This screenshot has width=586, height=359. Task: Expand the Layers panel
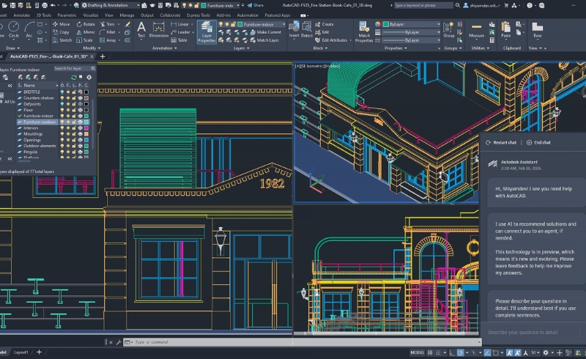click(x=241, y=48)
